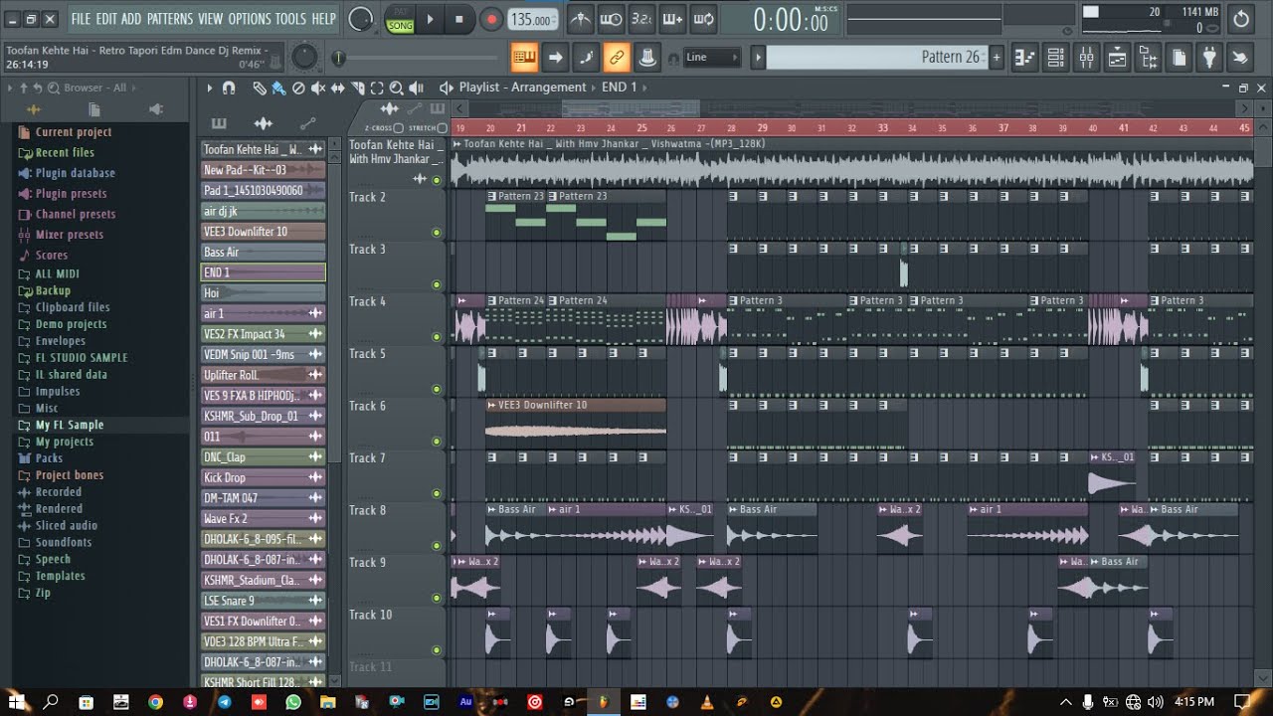Click the 135.000 tempo field
1273x716 pixels.
click(x=532, y=19)
